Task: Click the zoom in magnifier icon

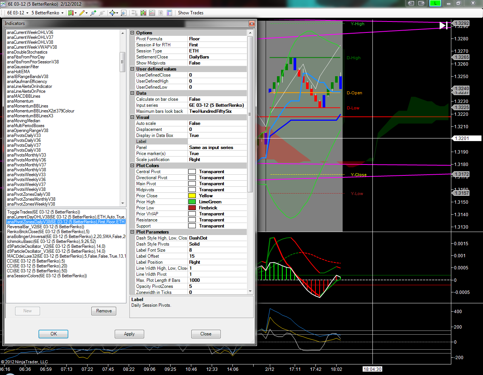Action: (93, 13)
